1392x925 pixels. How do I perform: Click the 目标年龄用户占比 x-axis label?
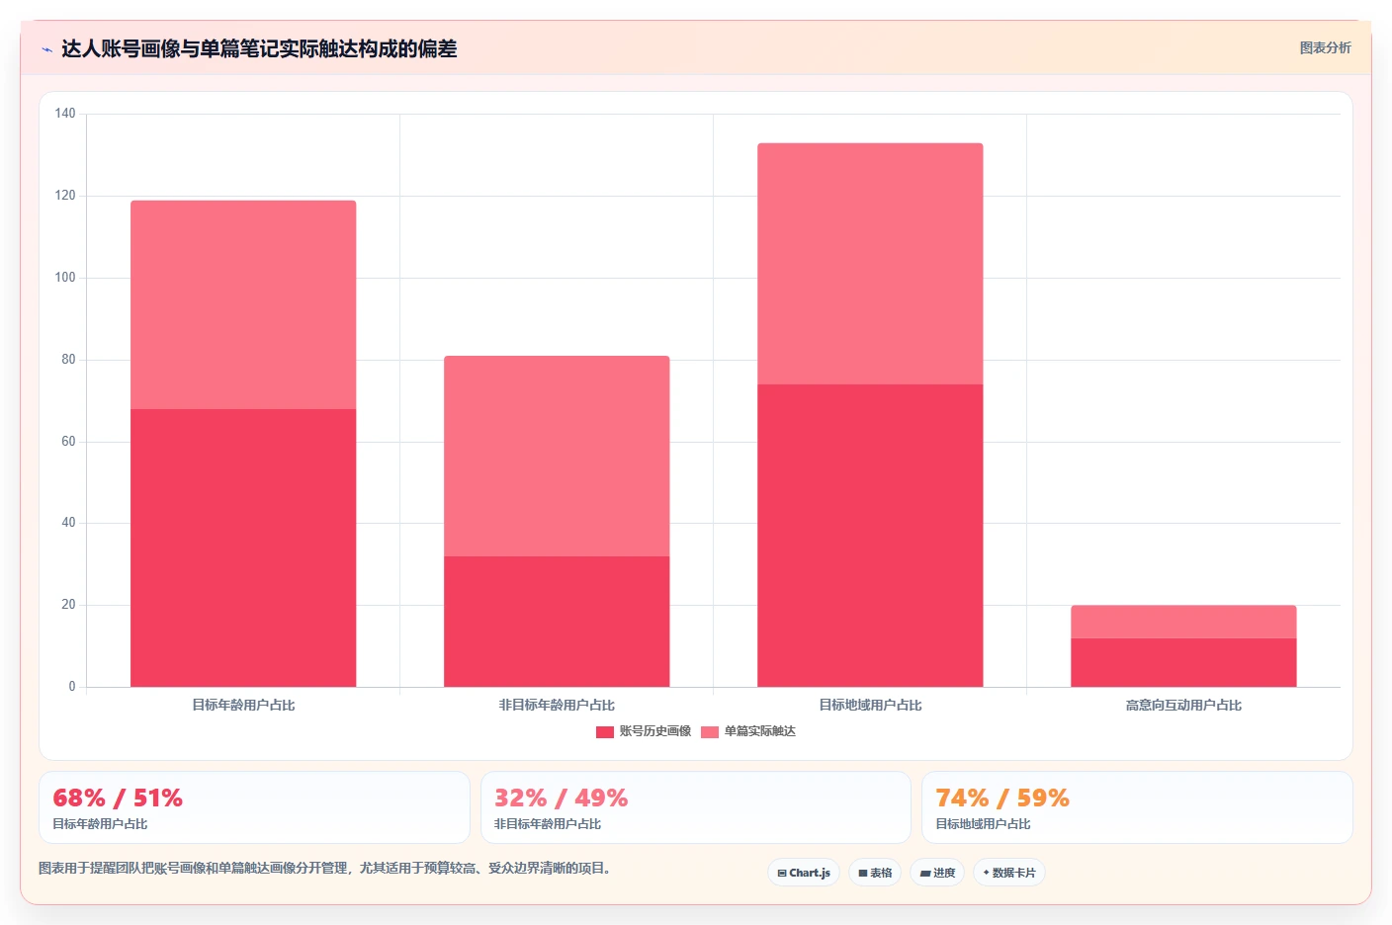pyautogui.click(x=243, y=705)
